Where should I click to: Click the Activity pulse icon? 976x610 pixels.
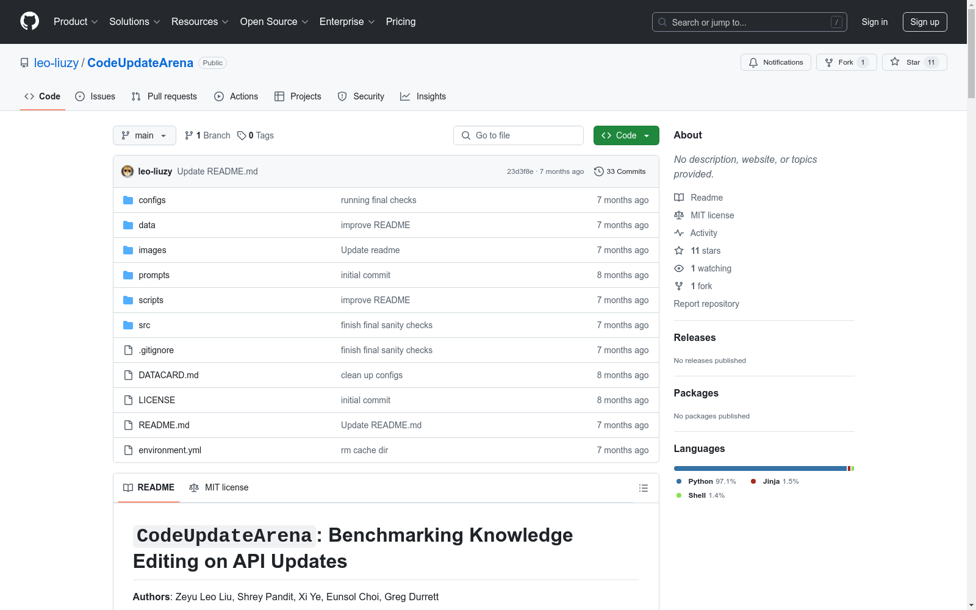(x=679, y=233)
